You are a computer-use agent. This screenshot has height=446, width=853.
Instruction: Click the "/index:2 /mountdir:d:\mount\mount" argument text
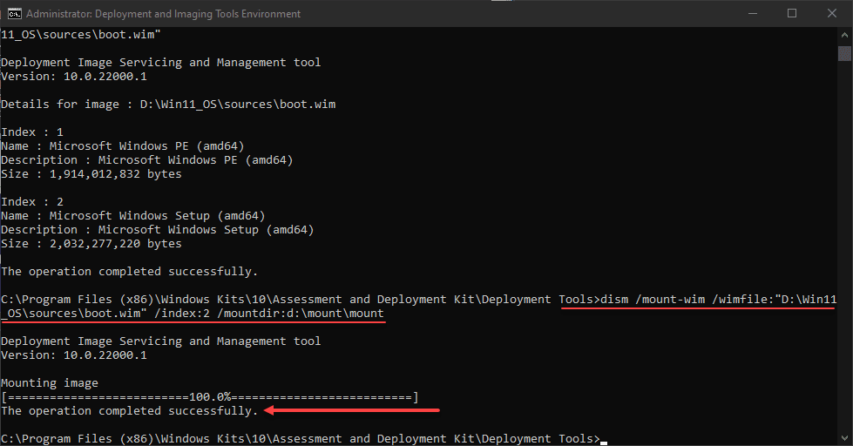pos(260,314)
